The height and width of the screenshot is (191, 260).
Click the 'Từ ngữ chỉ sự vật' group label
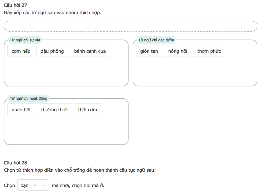click(x=25, y=40)
